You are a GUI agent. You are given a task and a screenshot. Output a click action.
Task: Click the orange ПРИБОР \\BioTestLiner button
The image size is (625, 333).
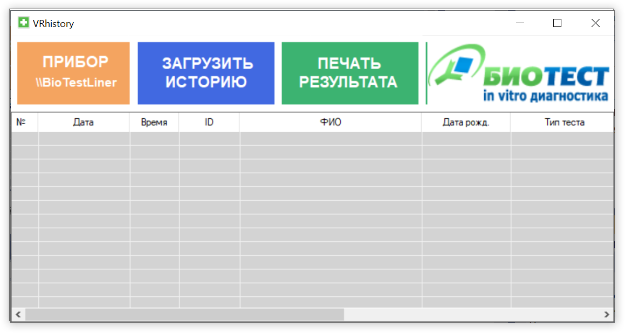73,73
